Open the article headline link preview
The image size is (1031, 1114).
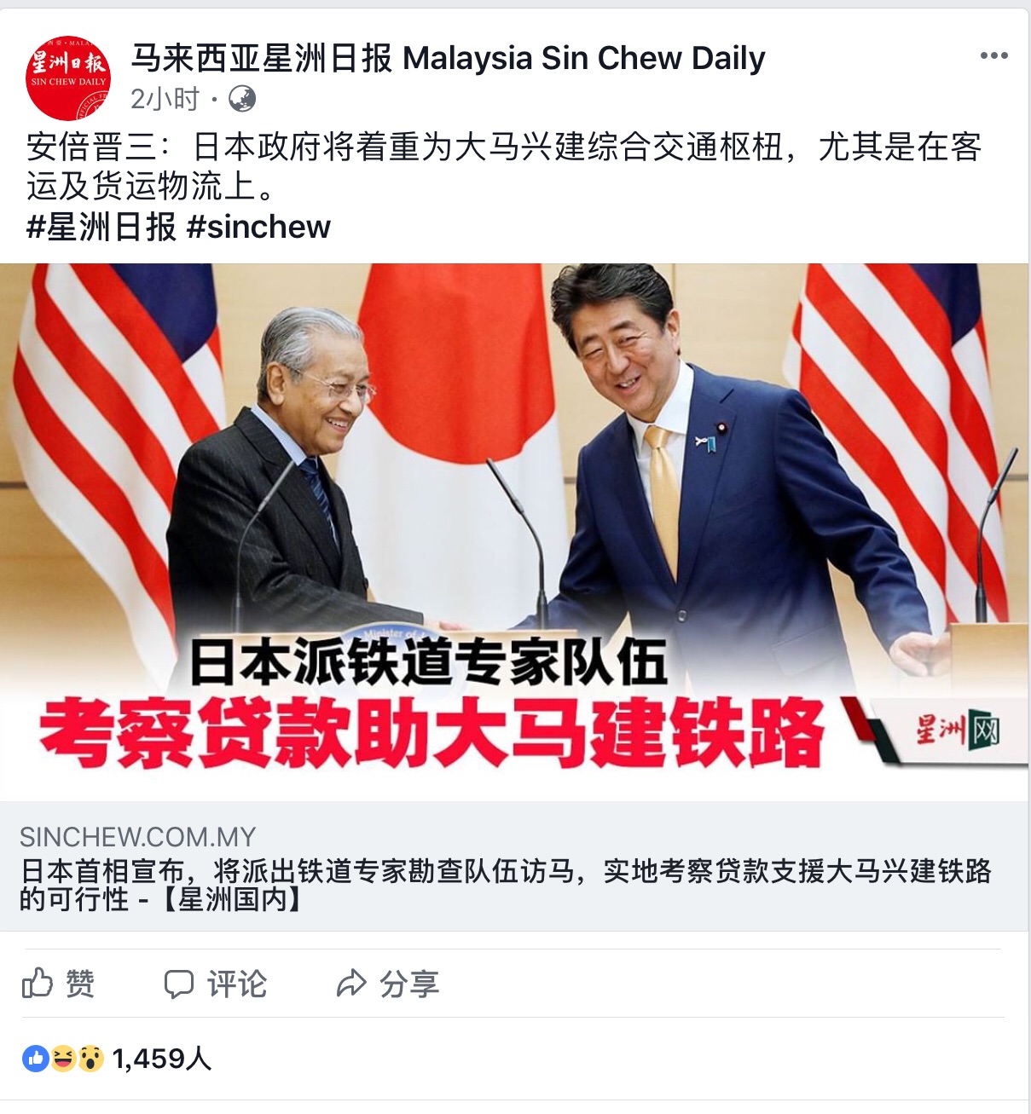pyautogui.click(x=506, y=885)
